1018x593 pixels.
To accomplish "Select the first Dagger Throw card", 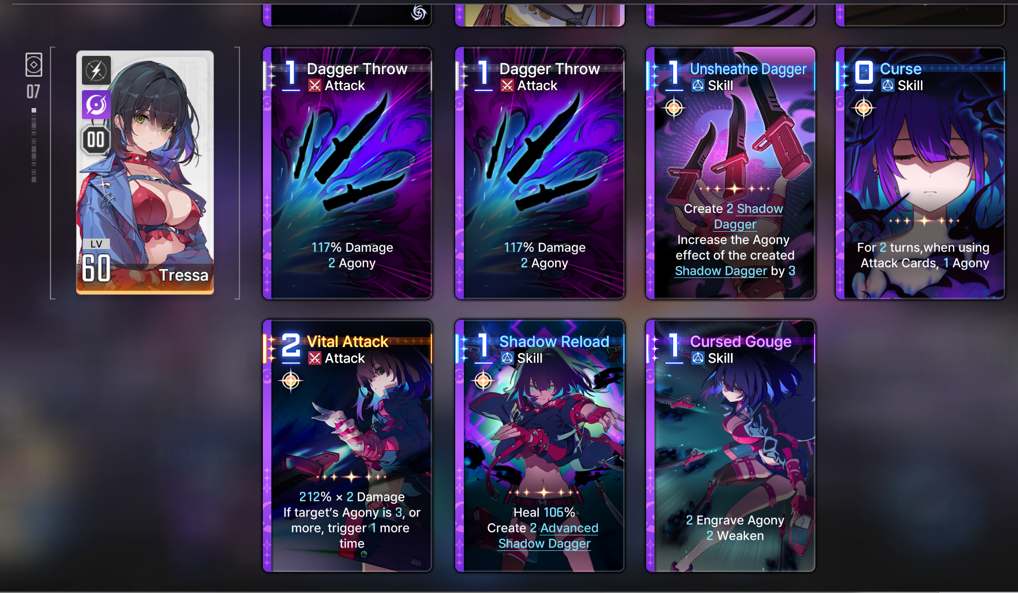I will [x=348, y=173].
